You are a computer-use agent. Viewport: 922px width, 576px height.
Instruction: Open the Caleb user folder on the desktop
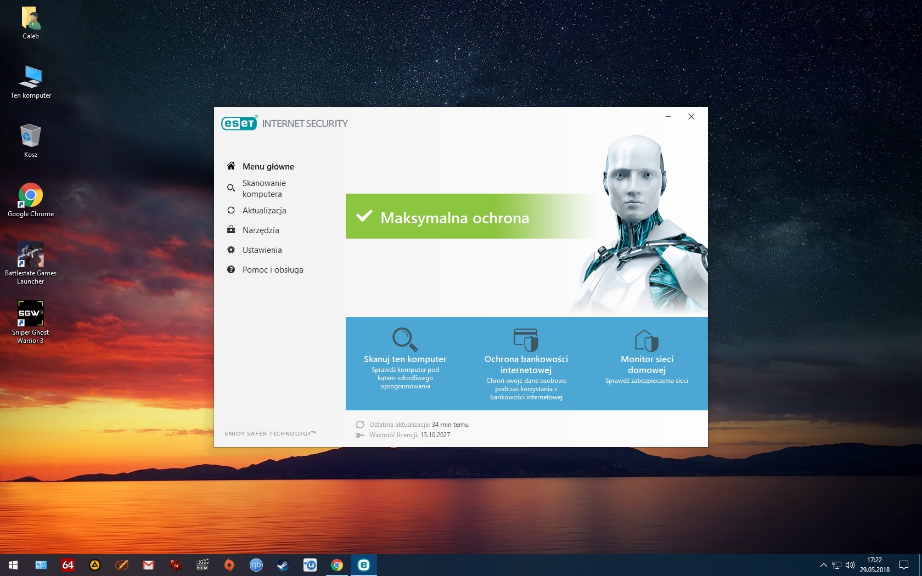(31, 23)
